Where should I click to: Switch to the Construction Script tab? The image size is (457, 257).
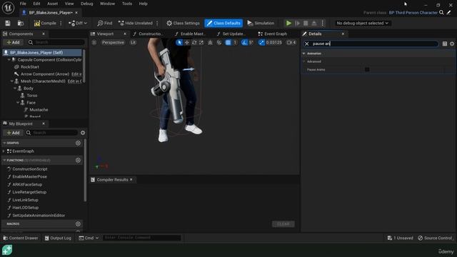(148, 34)
